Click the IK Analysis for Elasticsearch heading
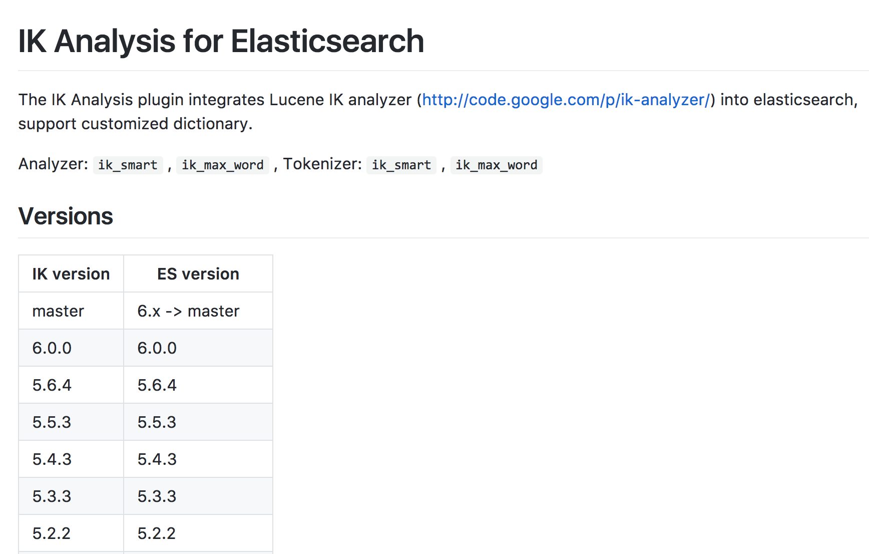Viewport: 869px width, 554px height. click(x=221, y=41)
